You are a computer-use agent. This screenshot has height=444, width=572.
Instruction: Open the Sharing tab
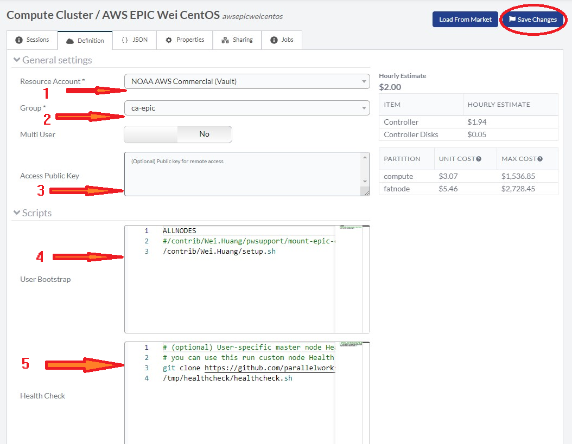237,40
